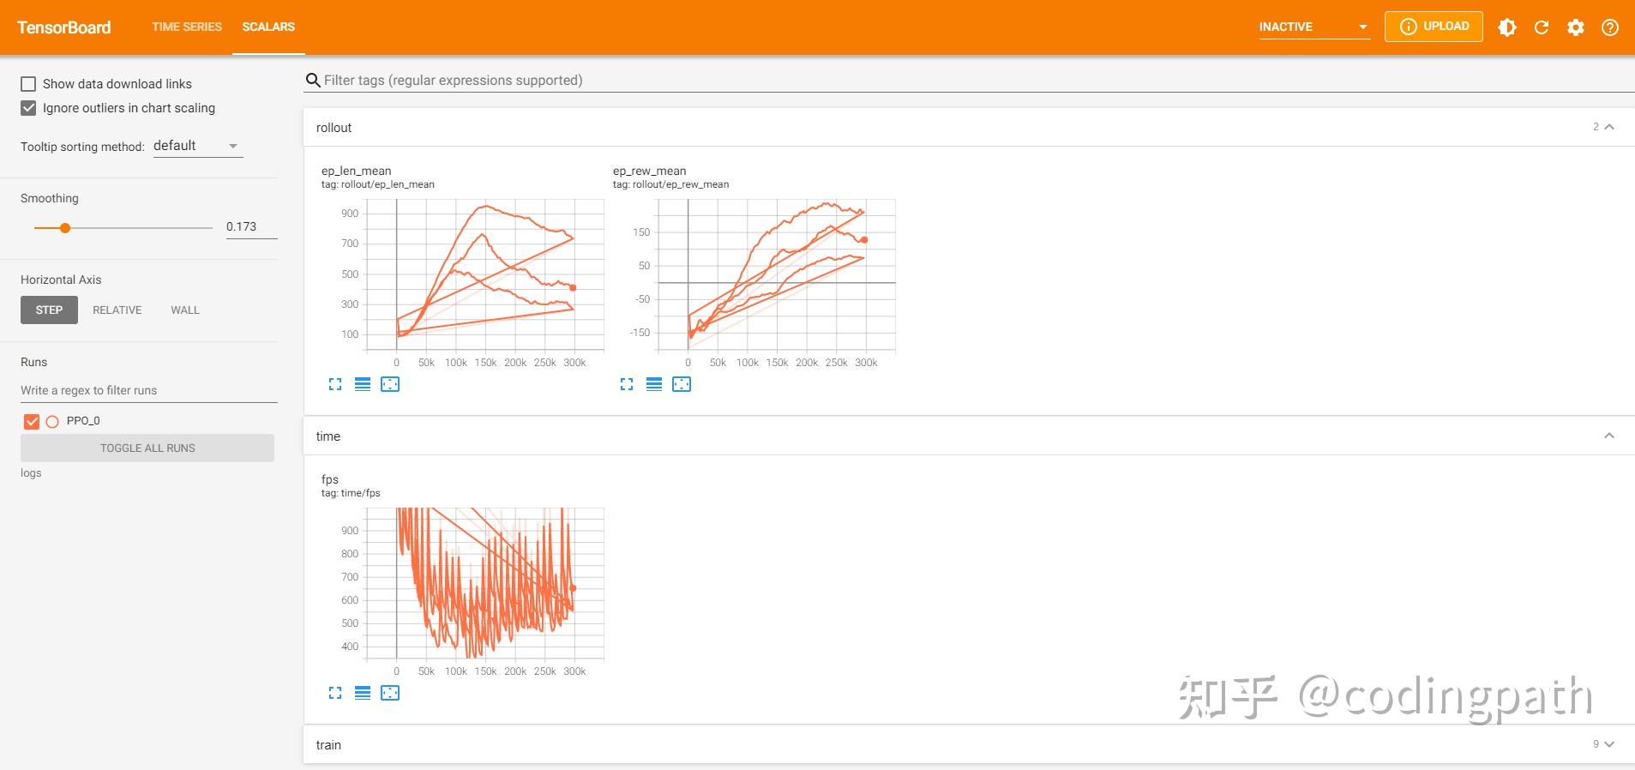This screenshot has height=770, width=1635.
Task: Expand ep_len_mean chart to full size
Action: point(335,384)
